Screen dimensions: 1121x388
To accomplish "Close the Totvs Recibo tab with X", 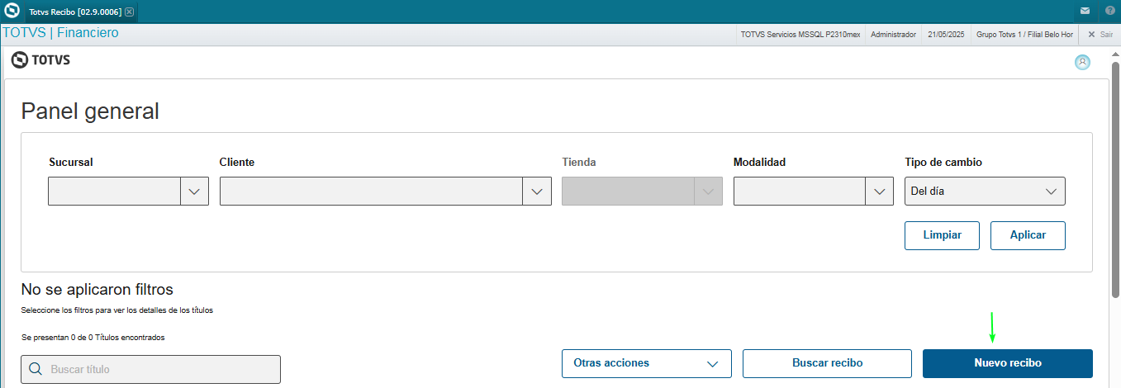I will 129,12.
